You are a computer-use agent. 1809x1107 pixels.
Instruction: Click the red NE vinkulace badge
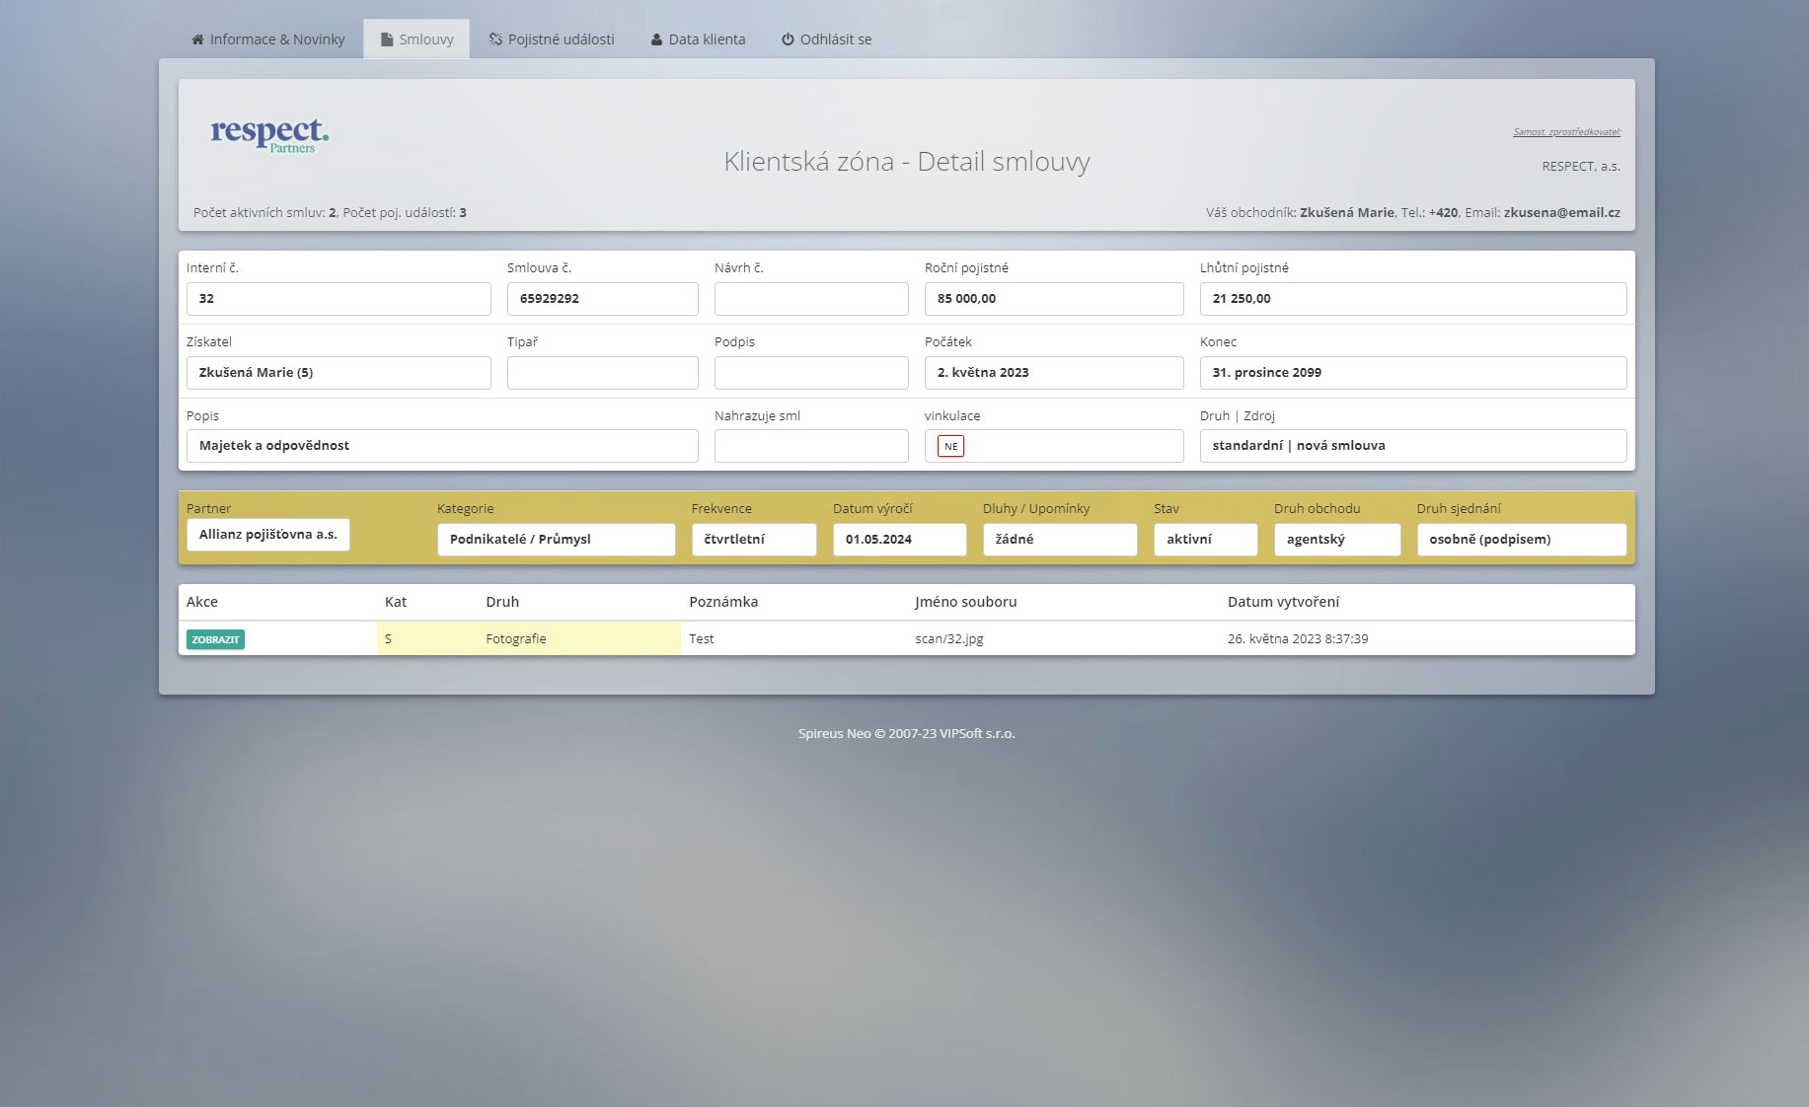[x=950, y=446]
